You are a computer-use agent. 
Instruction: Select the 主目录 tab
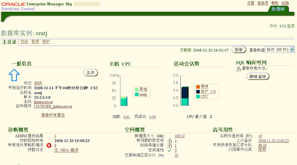(9, 42)
